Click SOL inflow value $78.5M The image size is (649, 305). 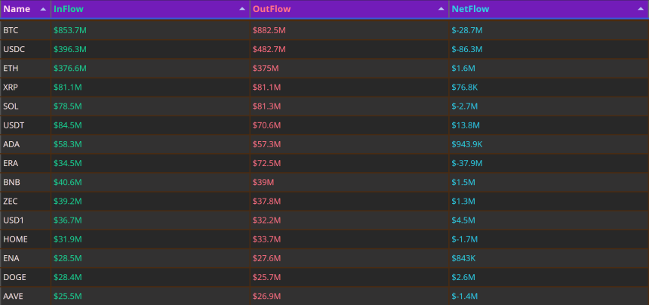68,106
